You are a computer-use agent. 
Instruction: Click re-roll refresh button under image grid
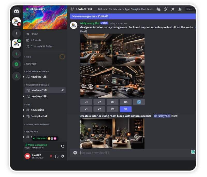point(139,102)
